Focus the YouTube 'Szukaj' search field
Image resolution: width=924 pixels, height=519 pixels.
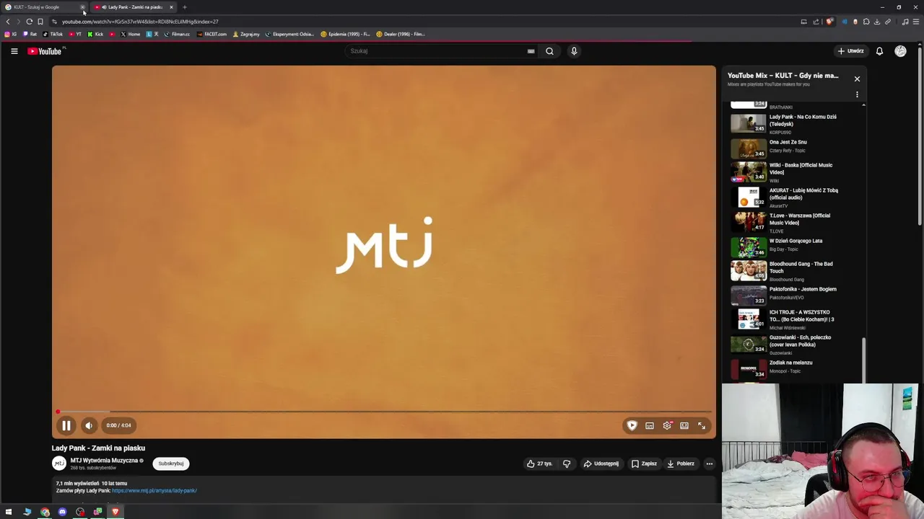pos(437,51)
